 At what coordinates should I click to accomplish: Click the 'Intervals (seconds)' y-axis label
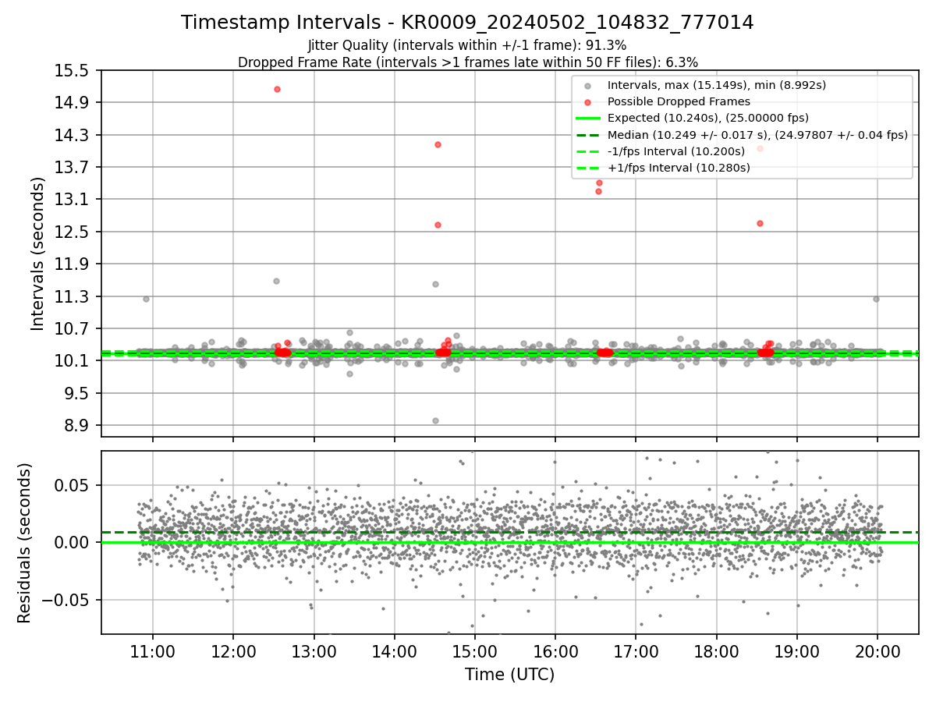[38, 253]
